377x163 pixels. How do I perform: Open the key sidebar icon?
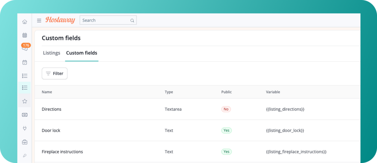click(x=25, y=156)
